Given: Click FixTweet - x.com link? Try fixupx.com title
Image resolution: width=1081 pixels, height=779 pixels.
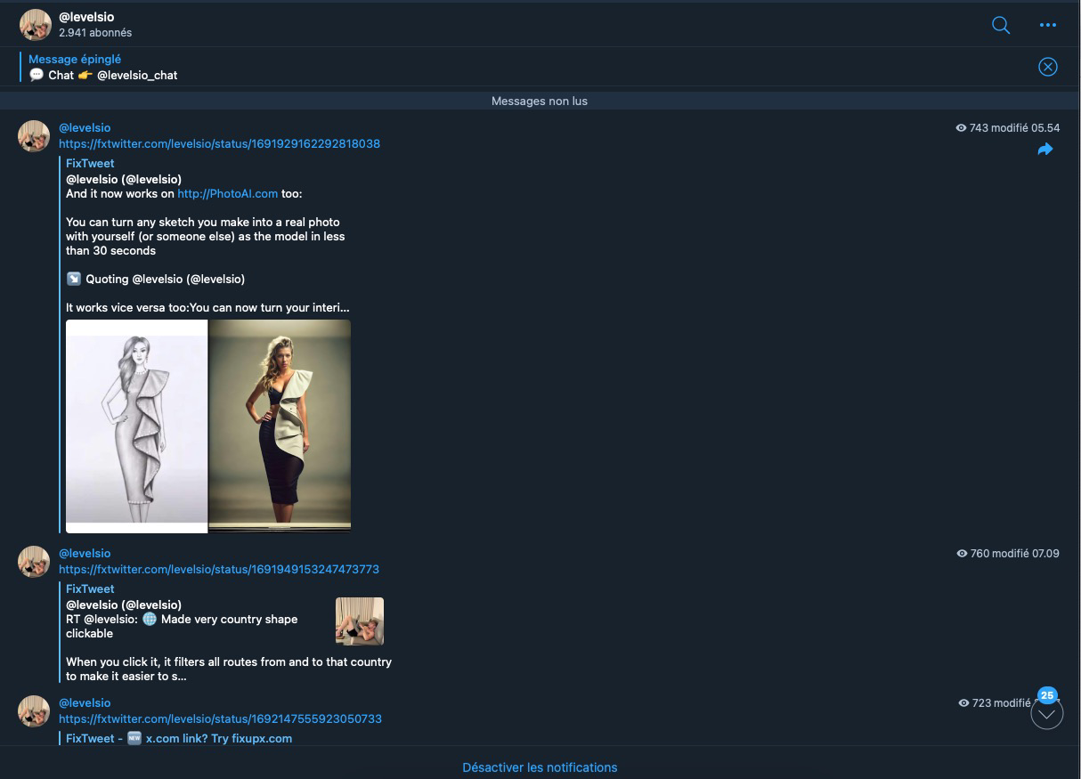Looking at the screenshot, I should coord(179,738).
